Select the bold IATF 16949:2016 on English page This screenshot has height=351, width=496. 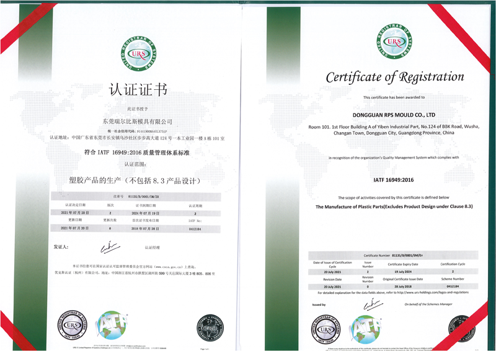pos(394,180)
